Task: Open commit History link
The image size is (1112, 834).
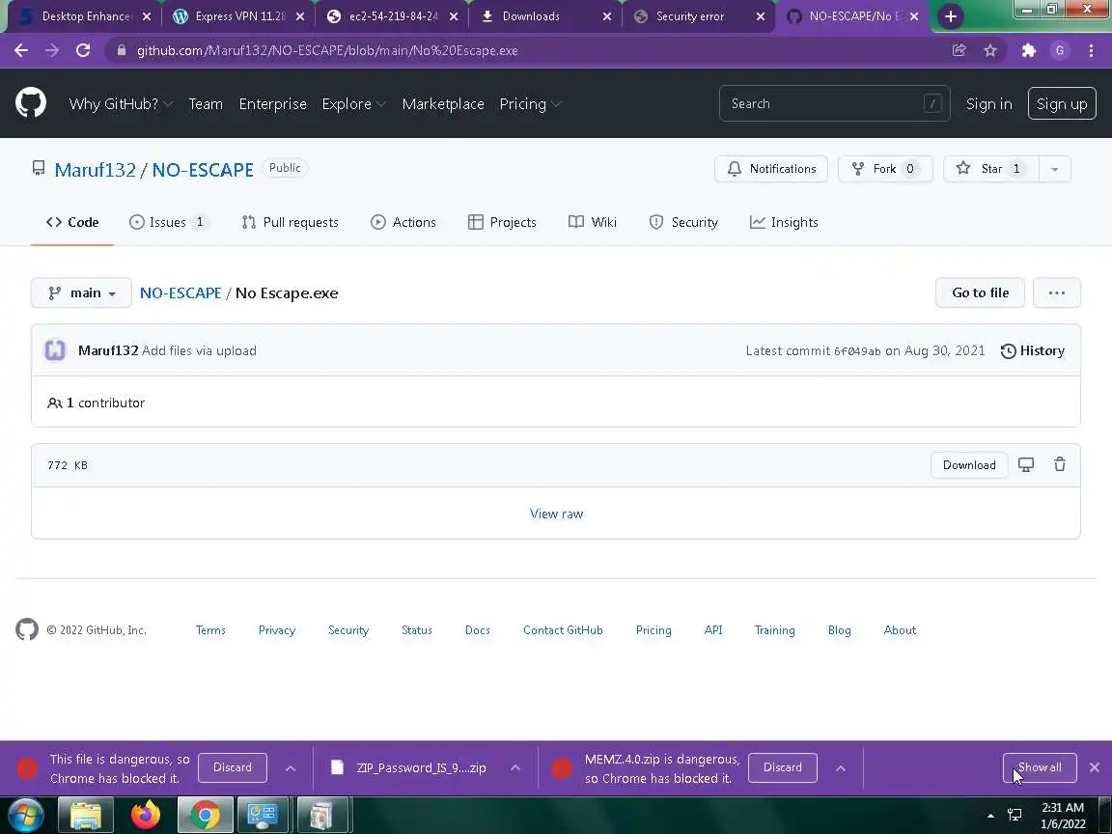Action: click(1033, 350)
